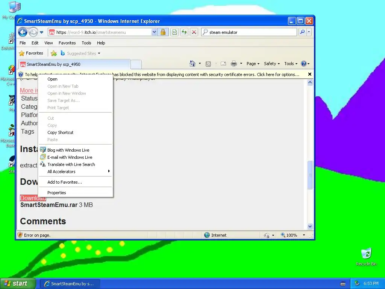
Task: Open the Tools menu in menu bar
Action: click(86, 43)
